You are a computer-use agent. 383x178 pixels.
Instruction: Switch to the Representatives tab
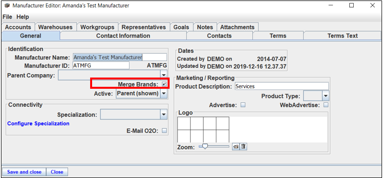144,27
